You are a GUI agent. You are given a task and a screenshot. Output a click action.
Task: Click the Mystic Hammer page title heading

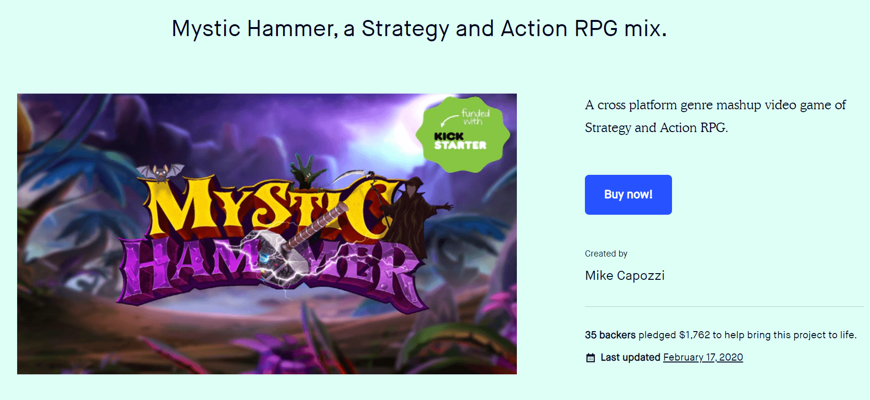(419, 29)
